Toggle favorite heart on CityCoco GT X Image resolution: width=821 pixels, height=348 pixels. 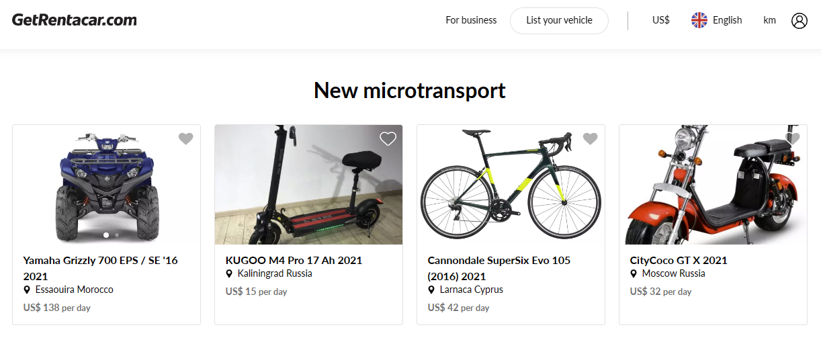point(793,138)
